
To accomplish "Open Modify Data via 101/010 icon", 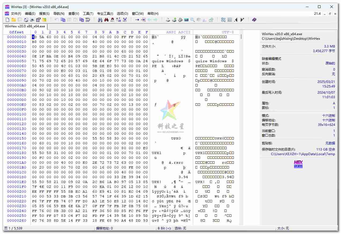I will (88, 20).
